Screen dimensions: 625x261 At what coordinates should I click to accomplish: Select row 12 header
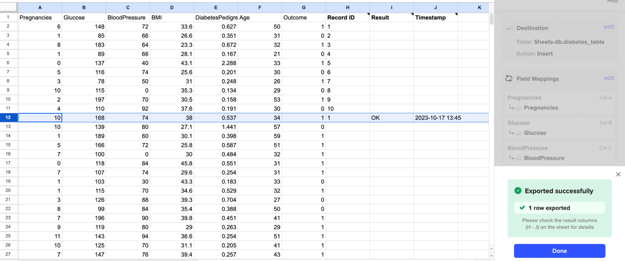[x=8, y=118]
